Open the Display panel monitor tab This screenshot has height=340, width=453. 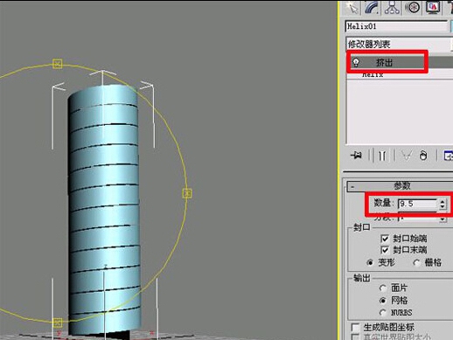(x=433, y=7)
